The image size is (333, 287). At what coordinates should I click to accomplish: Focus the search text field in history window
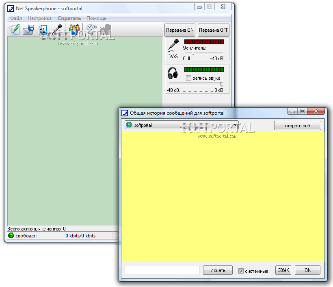click(162, 270)
